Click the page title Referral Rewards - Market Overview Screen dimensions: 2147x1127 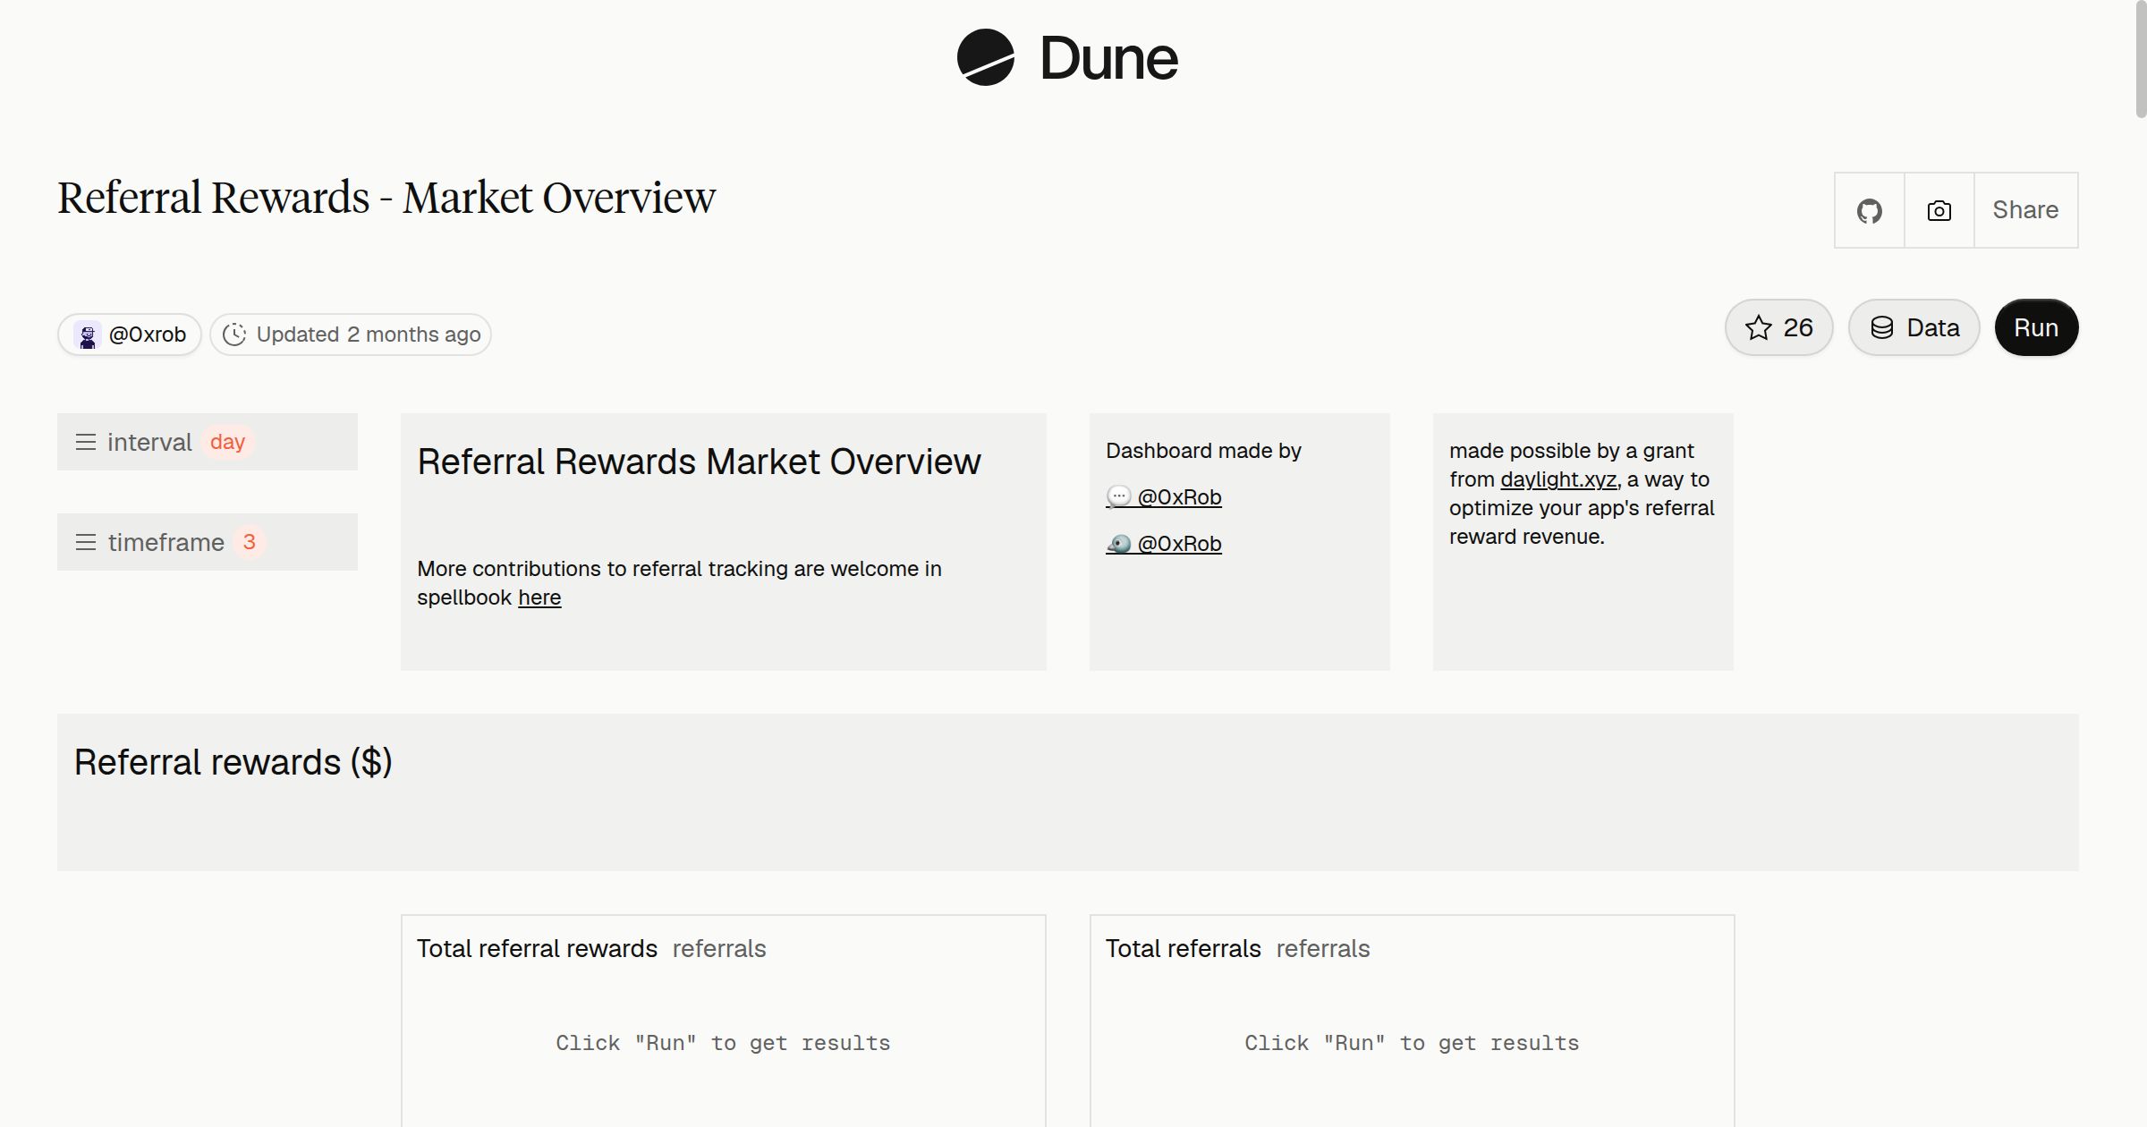coord(386,198)
